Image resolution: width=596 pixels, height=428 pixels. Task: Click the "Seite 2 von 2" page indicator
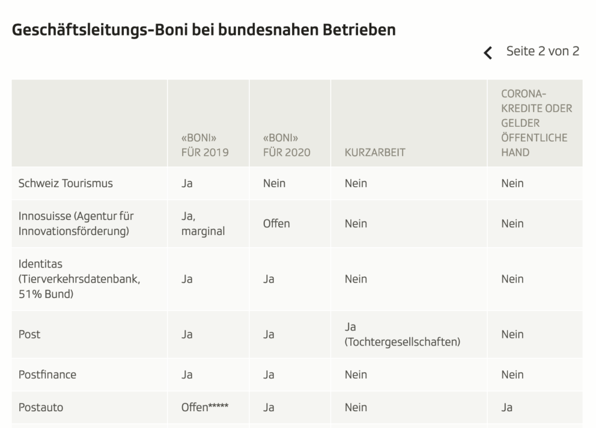pyautogui.click(x=542, y=51)
